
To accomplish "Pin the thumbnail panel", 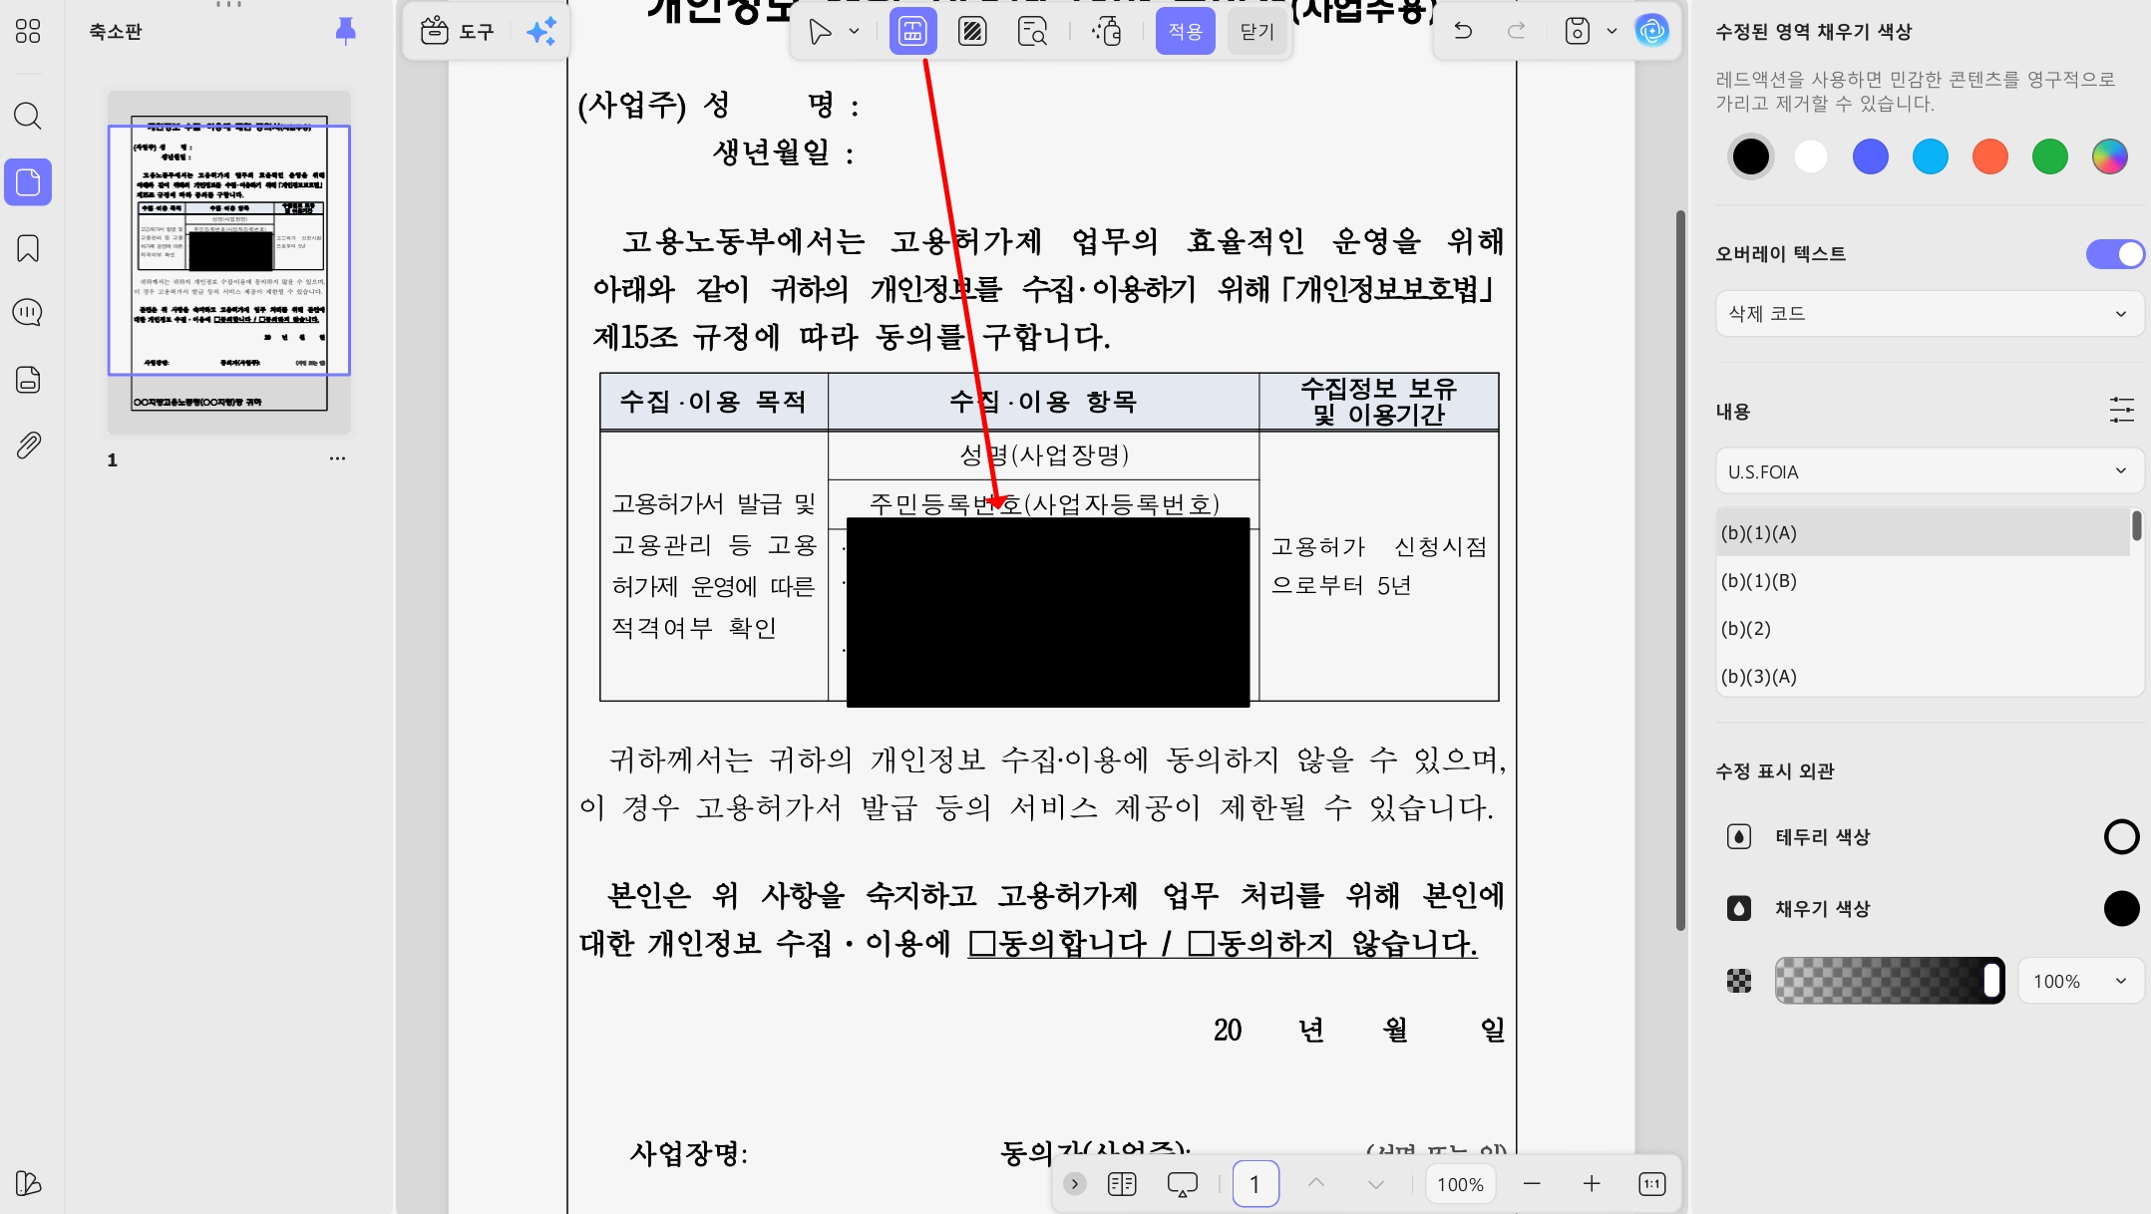I will coord(345,31).
